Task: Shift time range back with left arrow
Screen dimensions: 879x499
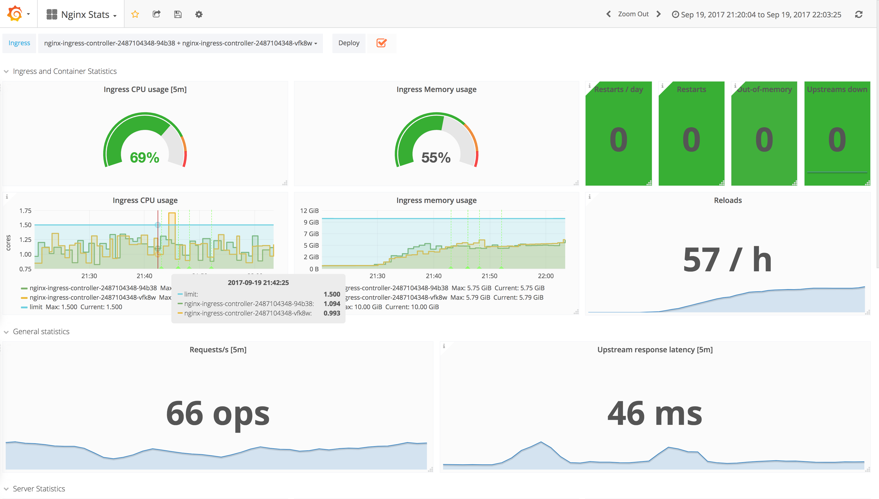Action: click(x=608, y=14)
